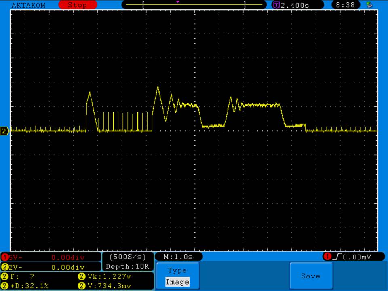Image resolution: width=388 pixels, height=291 pixels.
Task: Click the 500S/s sample rate readout
Action: (x=128, y=257)
